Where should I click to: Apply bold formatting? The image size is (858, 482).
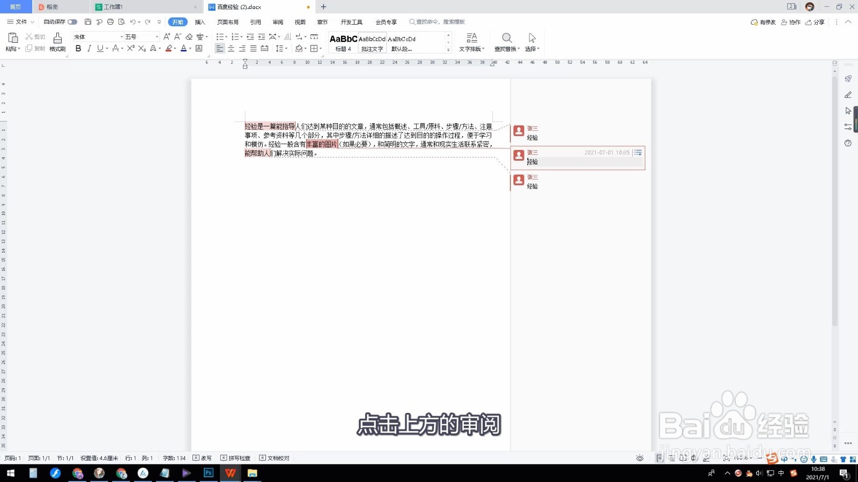[x=78, y=49]
